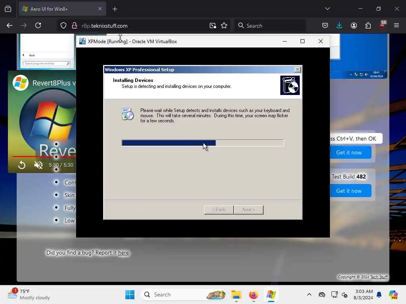This screenshot has width=406, height=304.
Task: Click the video's red progress bar
Action: pyautogui.click(x=44, y=156)
